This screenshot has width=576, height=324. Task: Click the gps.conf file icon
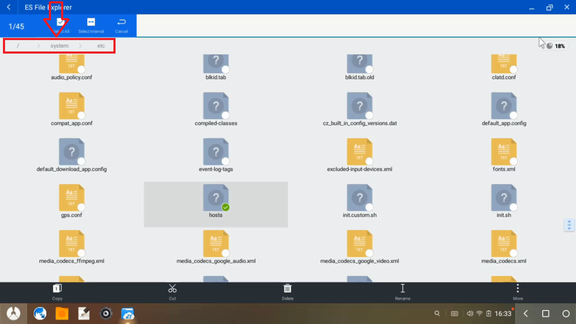coord(72,197)
